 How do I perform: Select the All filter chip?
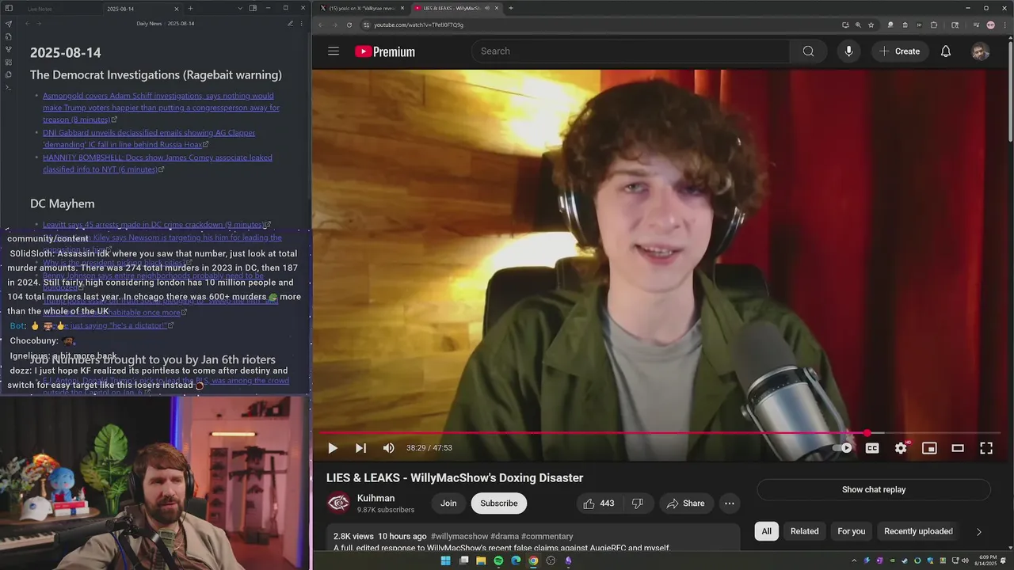point(766,531)
